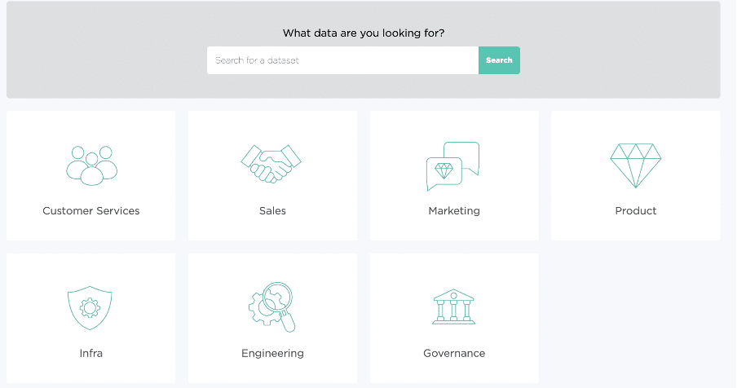Open the Customer Services category label
This screenshot has height=388, width=737.
(x=91, y=211)
